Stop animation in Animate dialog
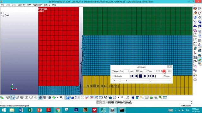The image size is (202, 113). (140, 76)
